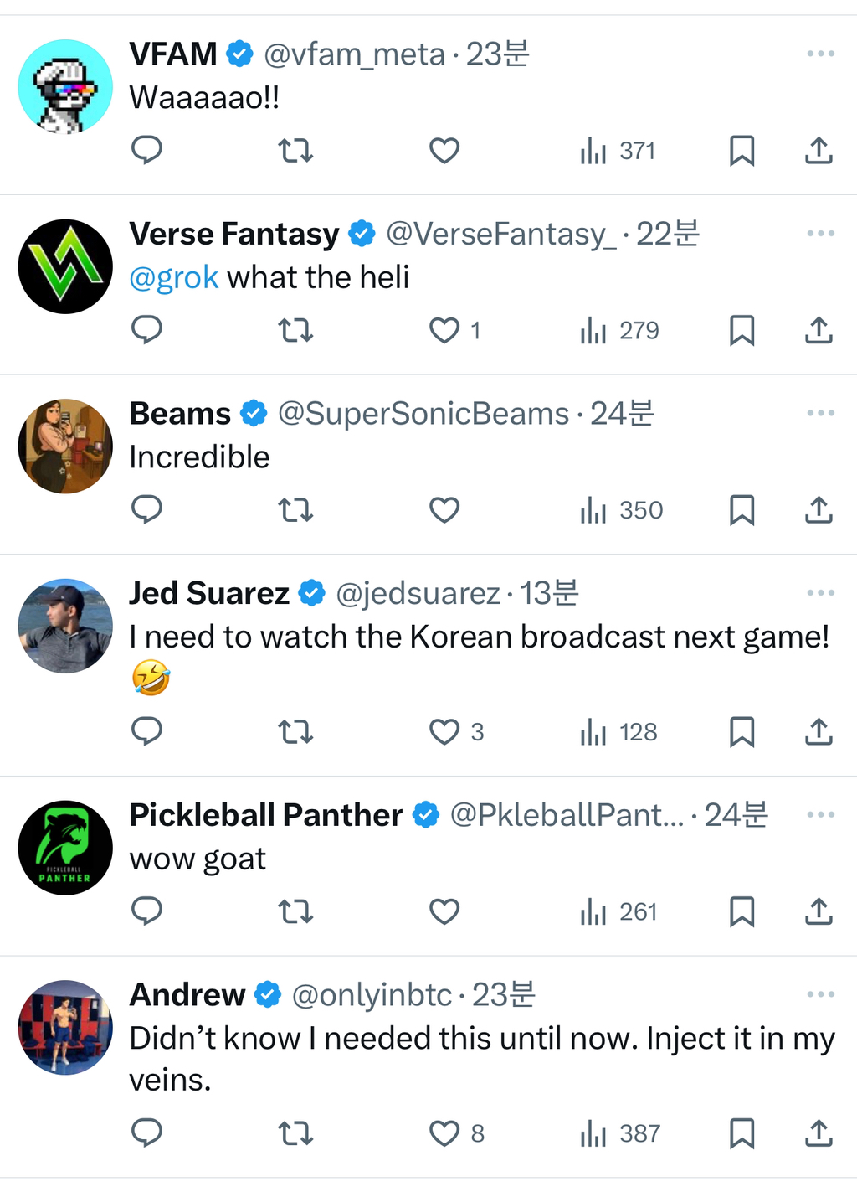The width and height of the screenshot is (857, 1192).
Task: Reply to Pickleball Panther's tweet
Action: 146,911
